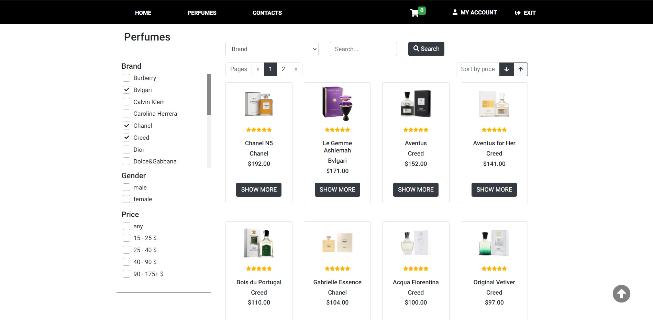The height and width of the screenshot is (320, 653).
Task: Show more for Chanel N5
Action: pos(259,190)
